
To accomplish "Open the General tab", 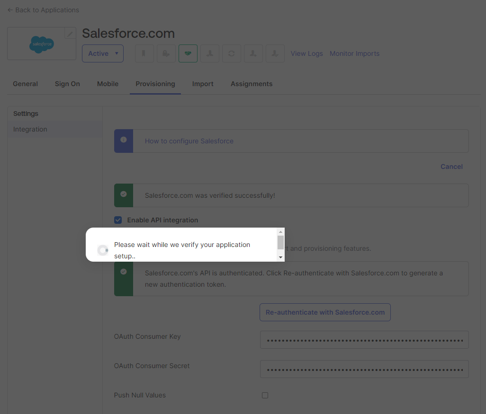I will point(26,84).
